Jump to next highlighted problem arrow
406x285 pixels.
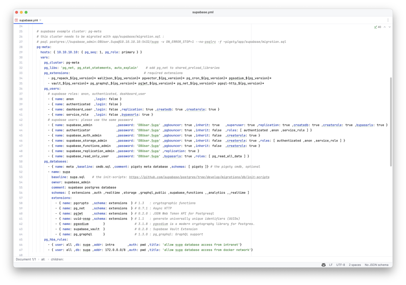tap(389, 27)
